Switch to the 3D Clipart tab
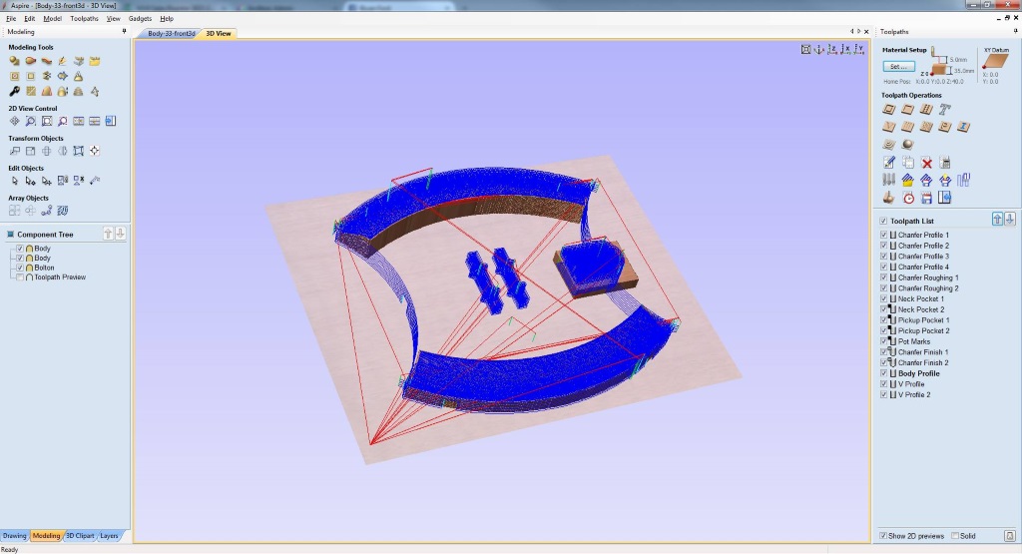Screen dimensions: 1022x554 click(x=80, y=536)
